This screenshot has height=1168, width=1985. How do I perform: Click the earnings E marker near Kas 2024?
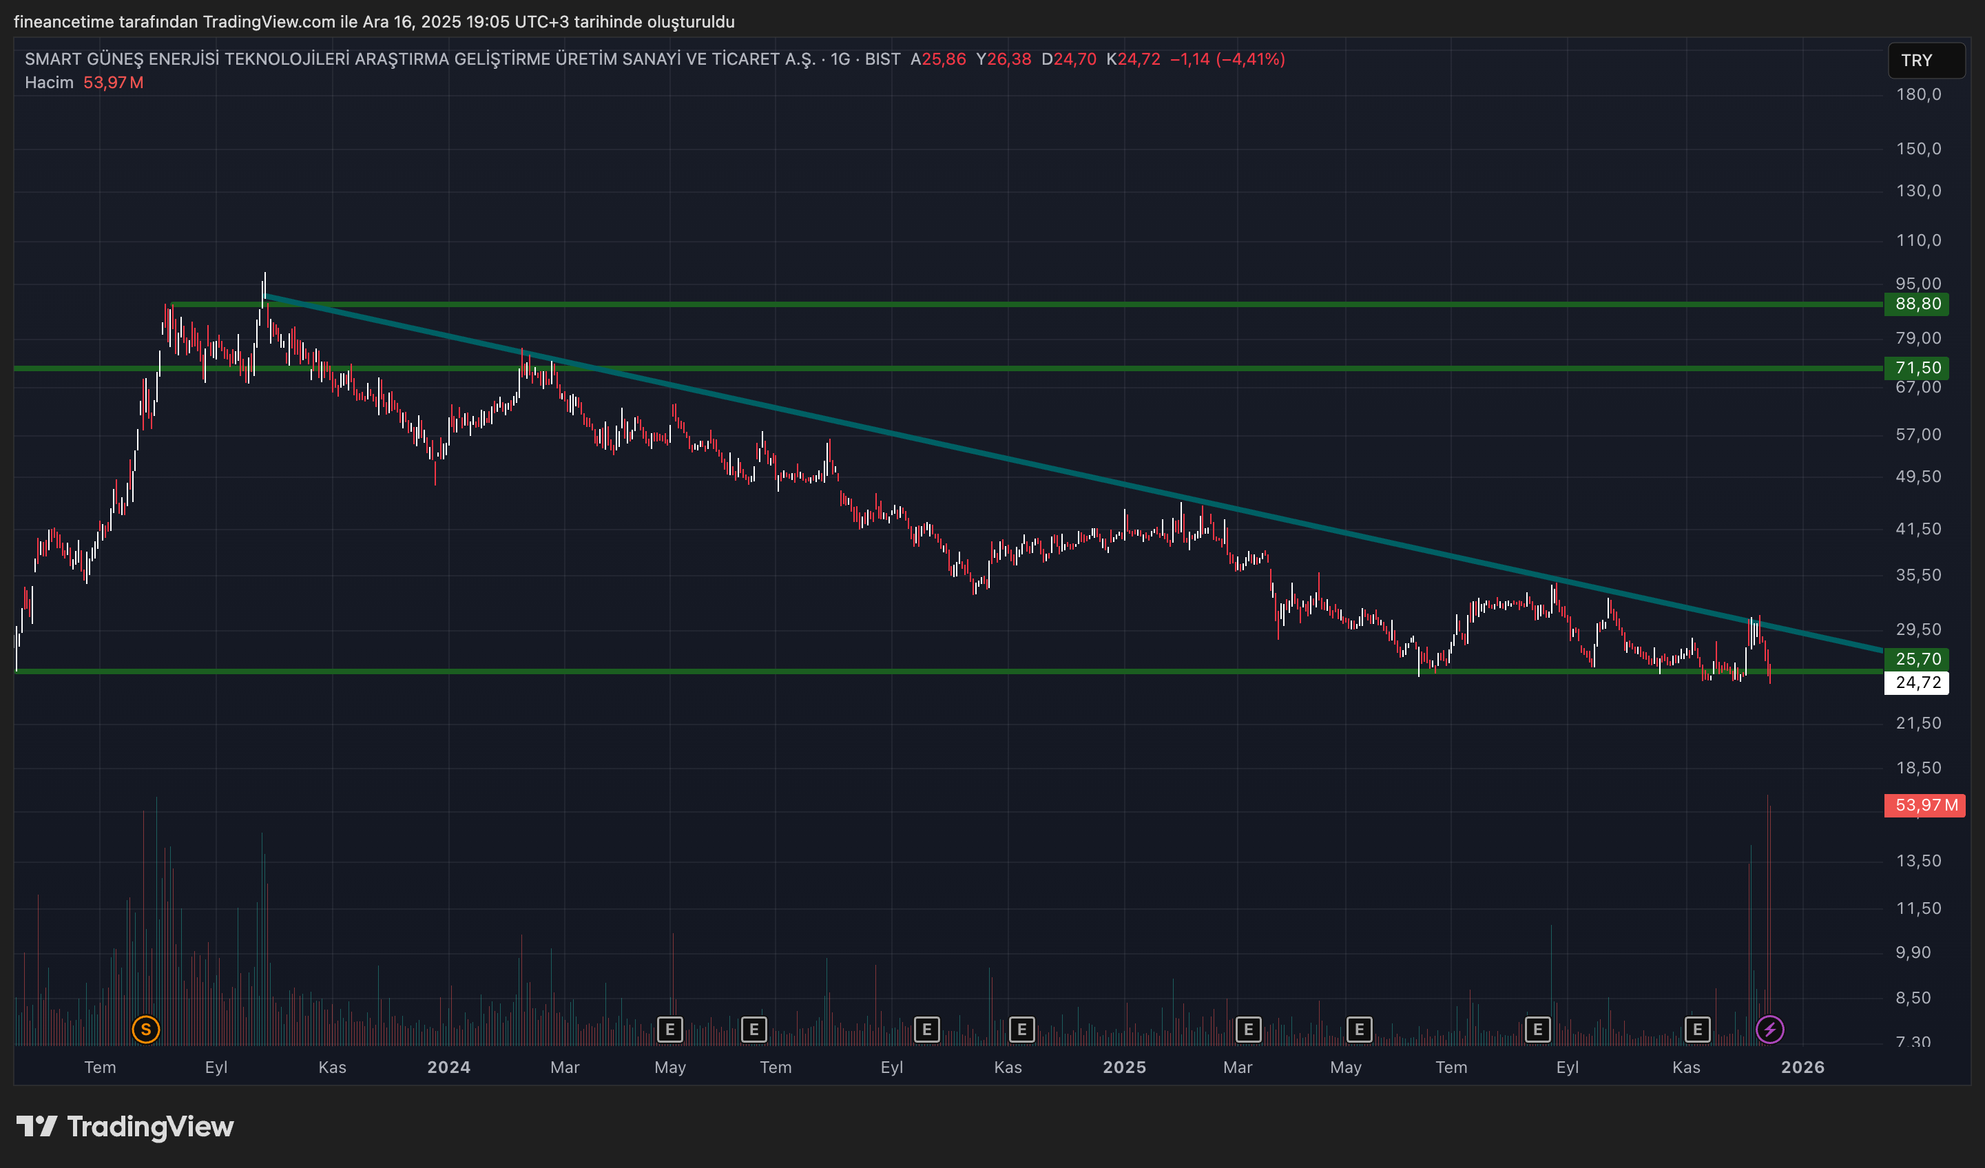1021,1030
